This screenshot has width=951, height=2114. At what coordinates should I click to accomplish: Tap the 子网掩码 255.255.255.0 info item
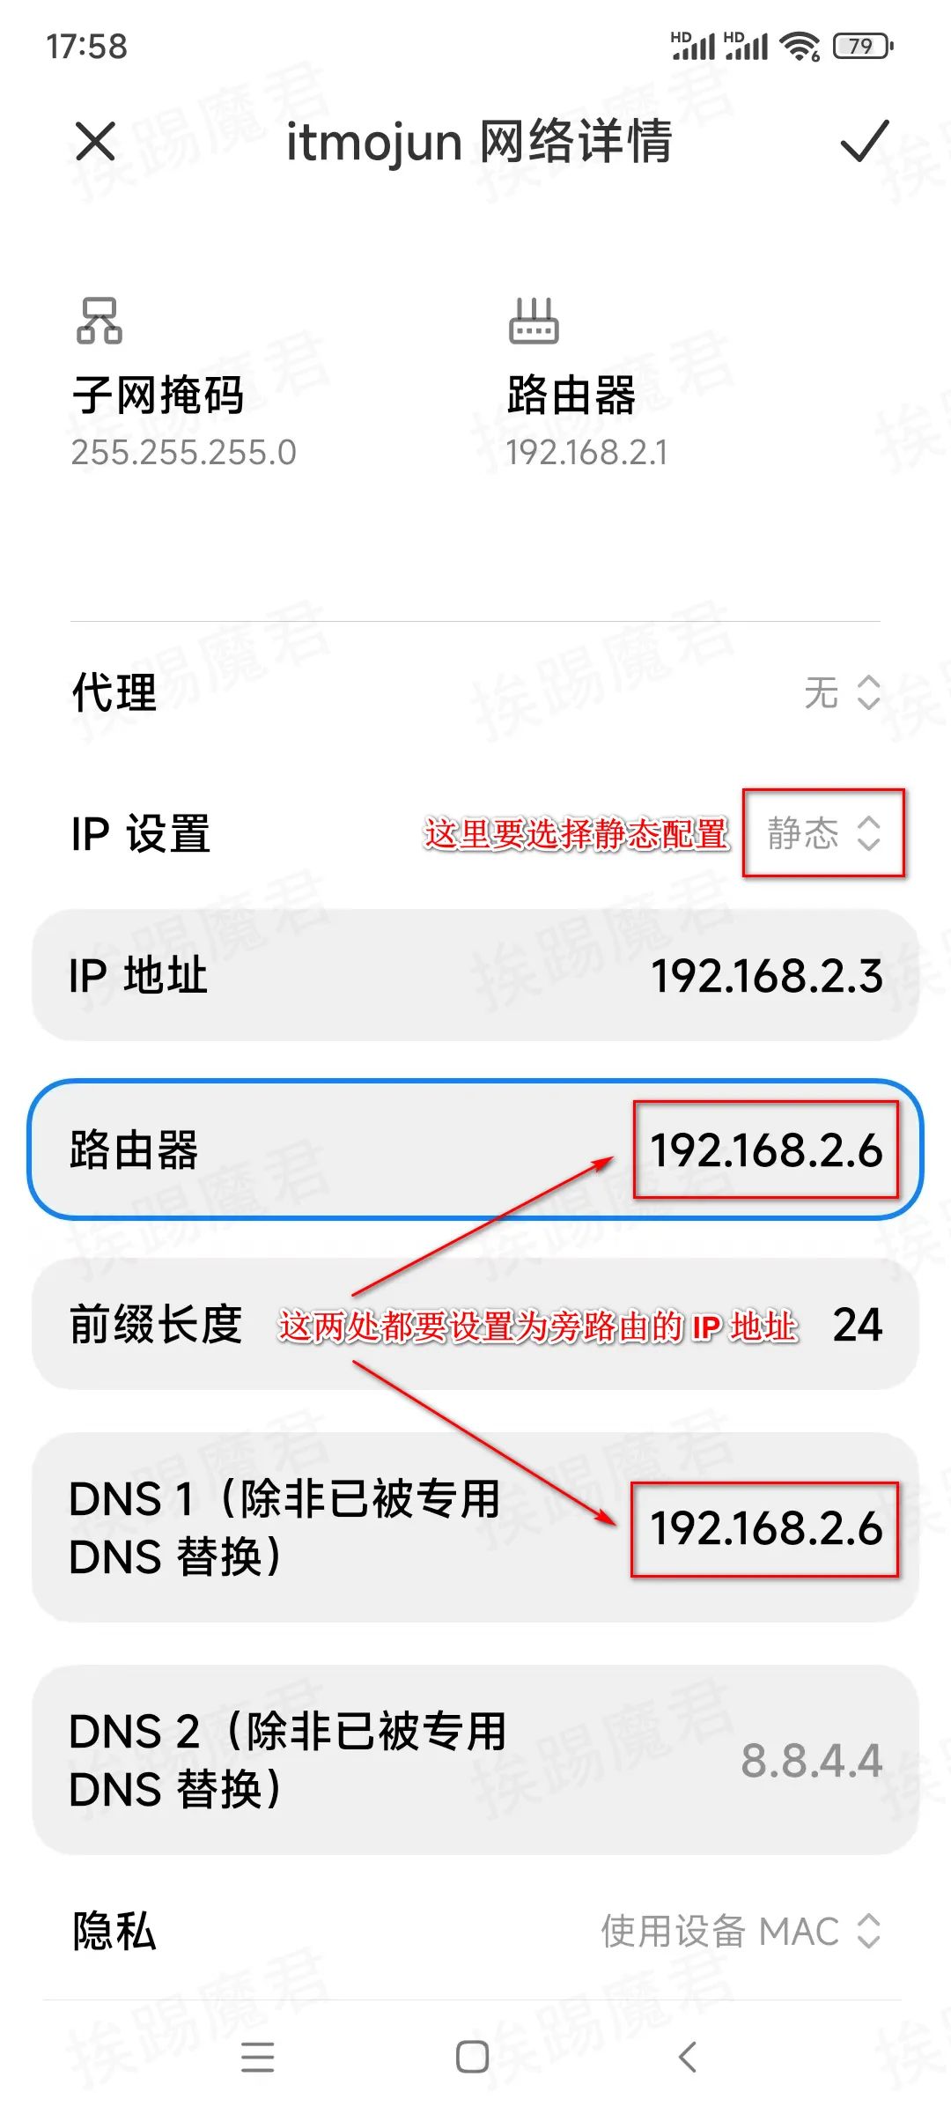[184, 384]
